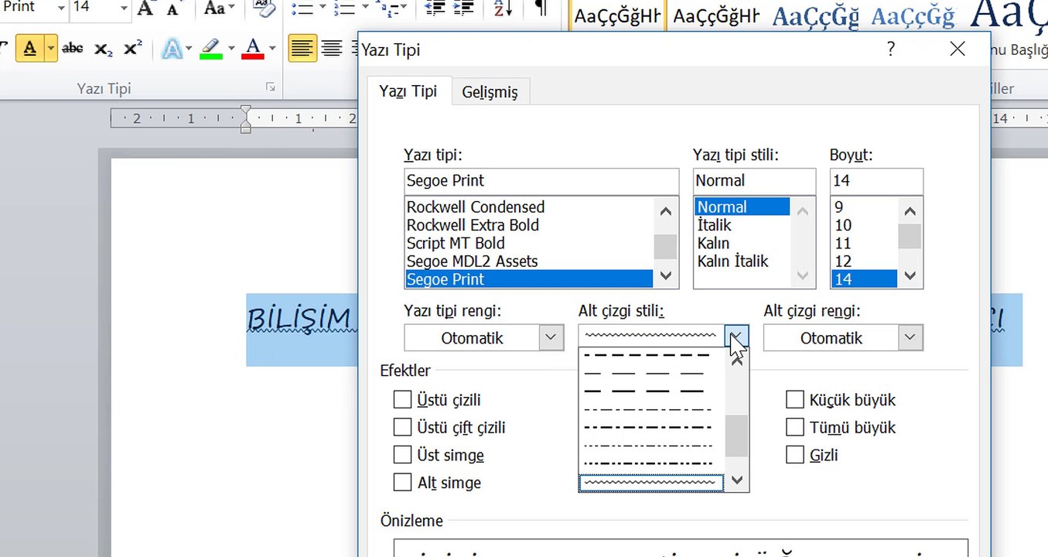1048x557 pixels.
Task: Choose Script MT Bold in font list
Action: click(456, 243)
